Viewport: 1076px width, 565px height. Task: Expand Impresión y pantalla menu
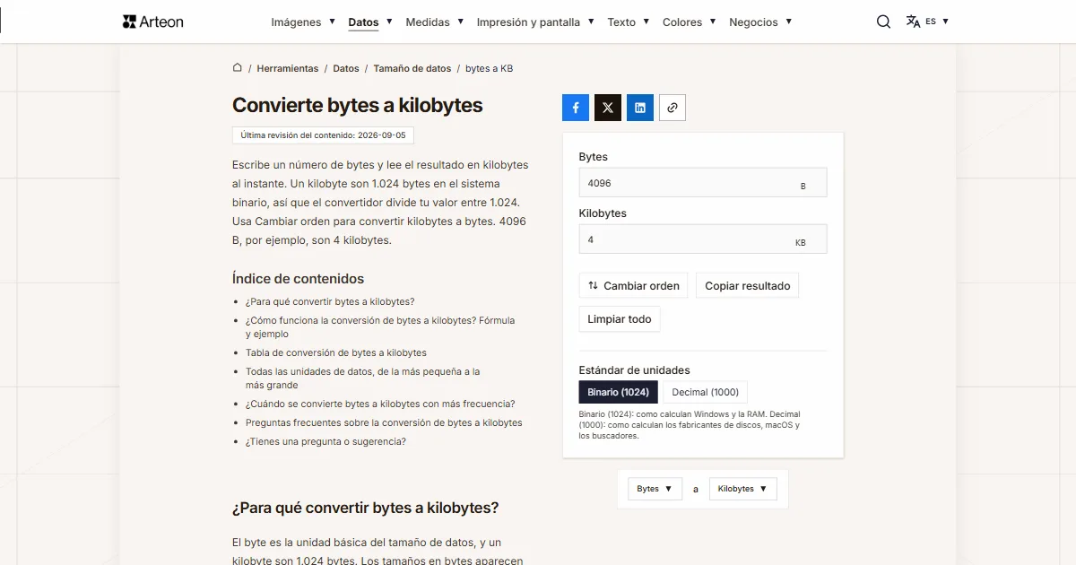tap(535, 22)
